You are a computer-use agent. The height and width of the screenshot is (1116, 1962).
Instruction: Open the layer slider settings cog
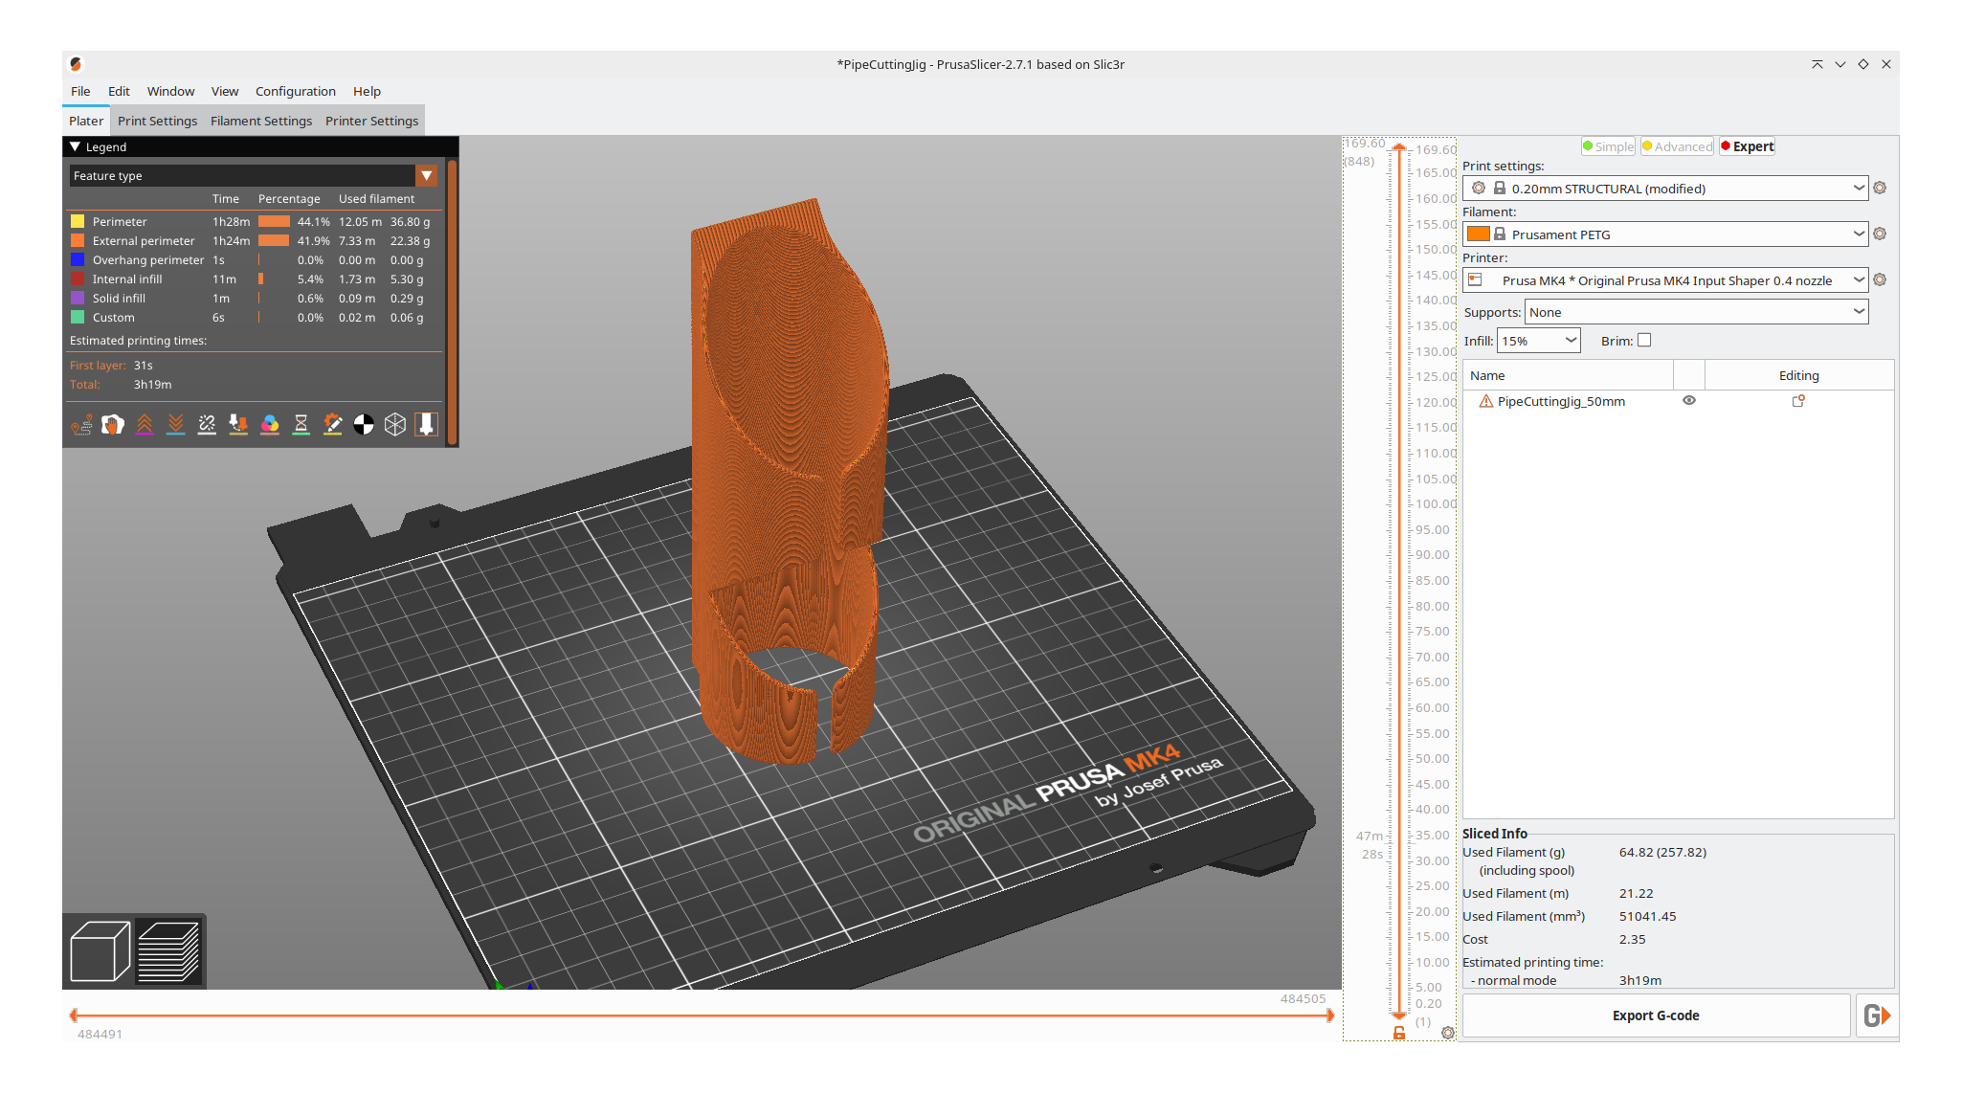(1448, 1033)
